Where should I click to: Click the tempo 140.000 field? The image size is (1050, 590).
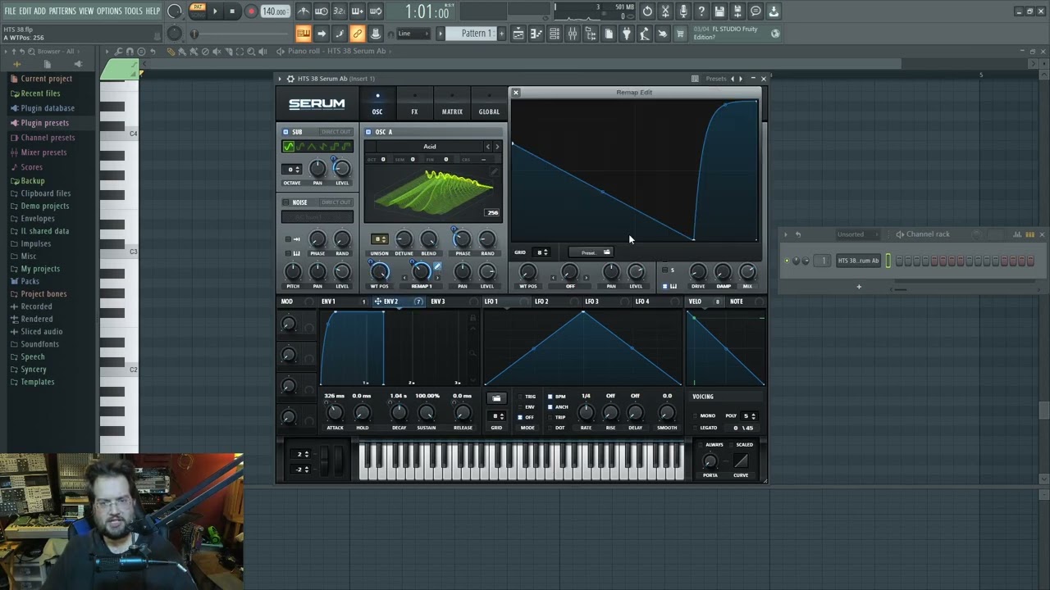coord(275,11)
